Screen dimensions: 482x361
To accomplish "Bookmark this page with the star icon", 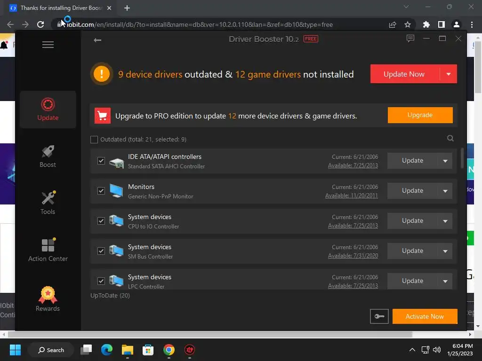I will tap(408, 24).
